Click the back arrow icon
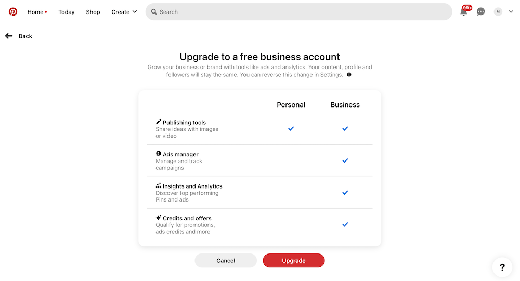The width and height of the screenshot is (520, 281). (9, 36)
